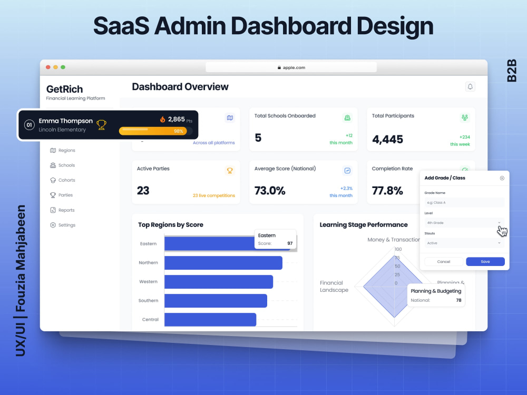The width and height of the screenshot is (527, 395).
Task: Click the Active Parties value 23
Action: [x=143, y=191]
